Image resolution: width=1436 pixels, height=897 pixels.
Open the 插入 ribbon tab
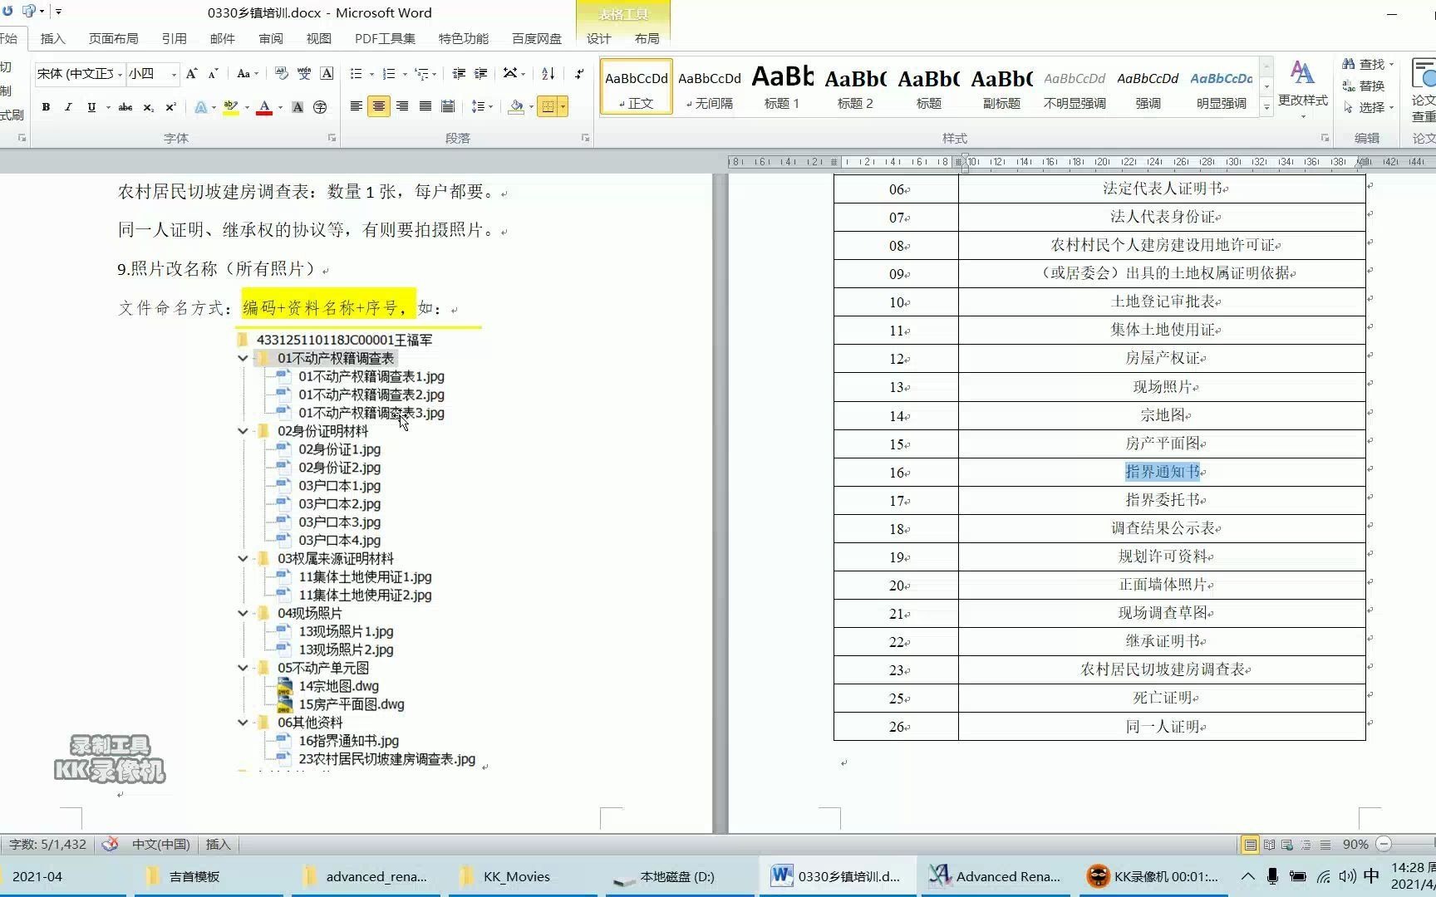pos(52,38)
